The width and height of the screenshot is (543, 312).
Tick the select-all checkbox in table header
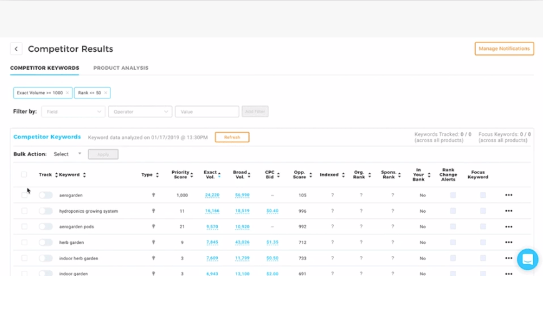(24, 175)
